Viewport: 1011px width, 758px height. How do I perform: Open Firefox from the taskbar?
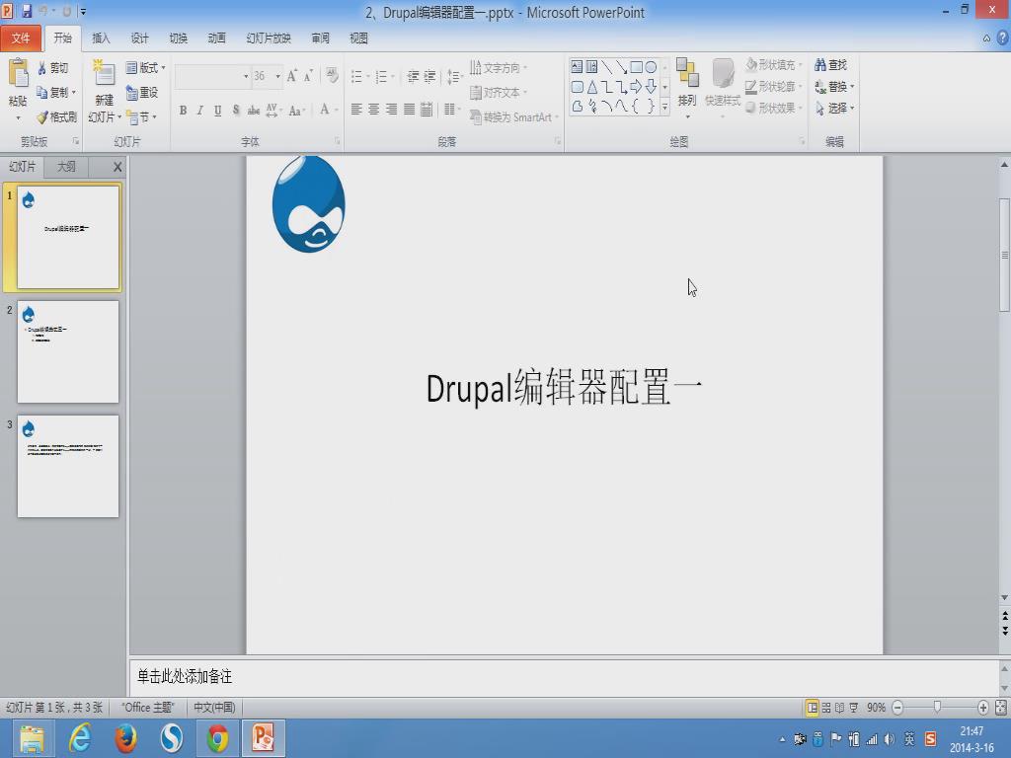125,738
